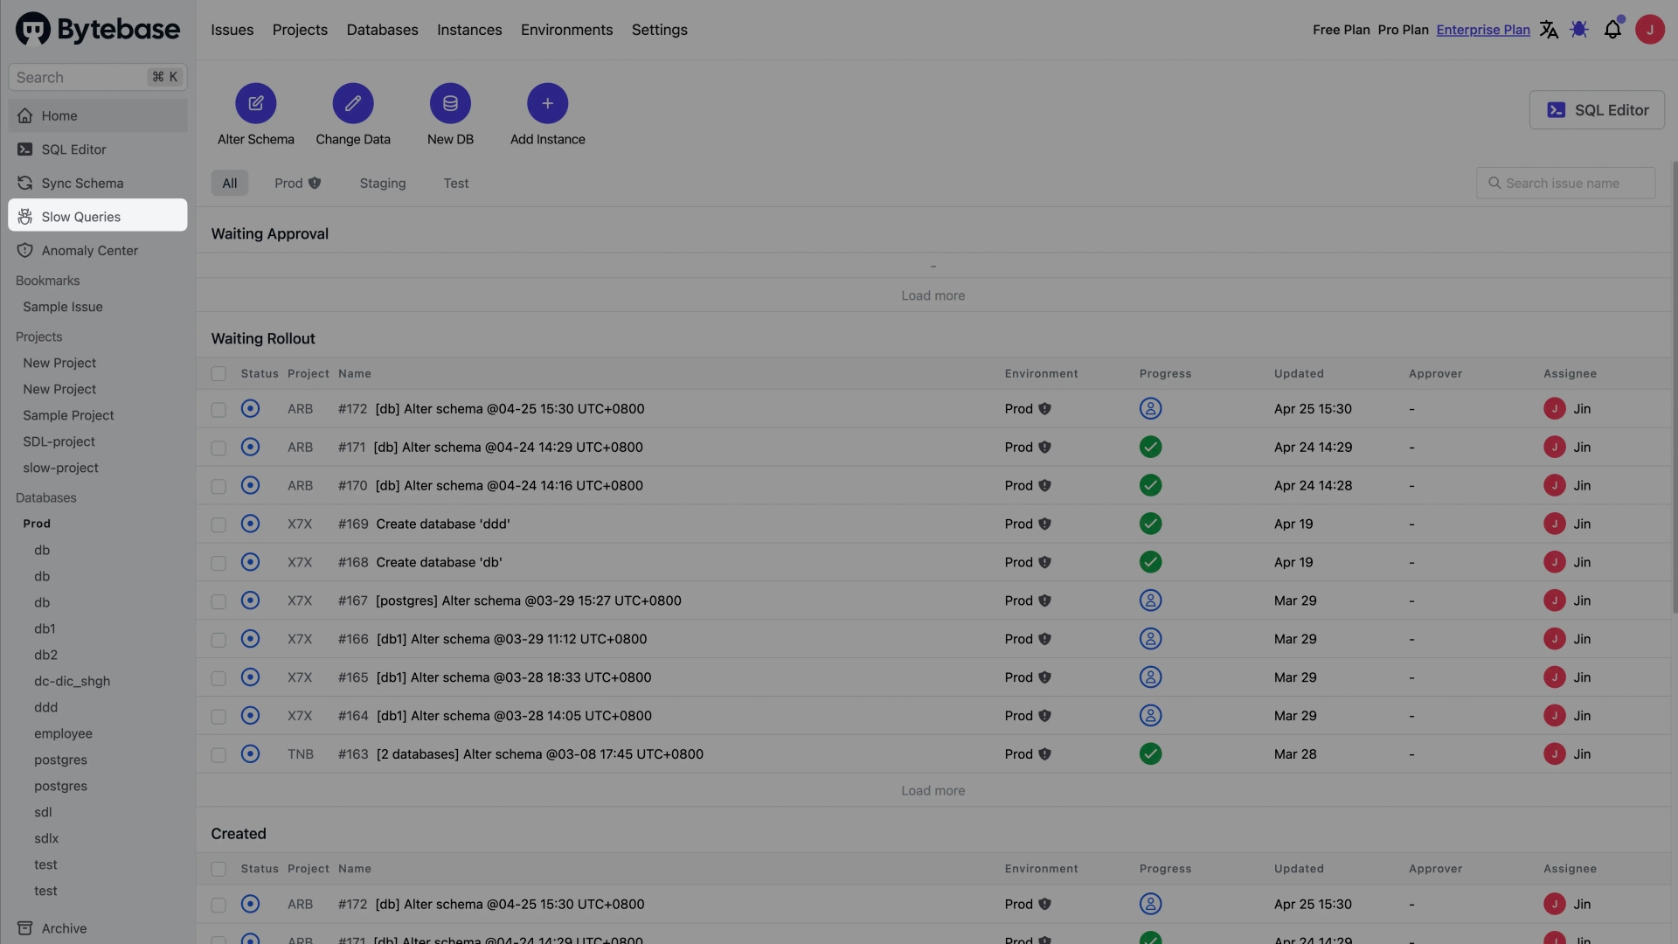Expand the Waiting Rollout load more

[933, 791]
